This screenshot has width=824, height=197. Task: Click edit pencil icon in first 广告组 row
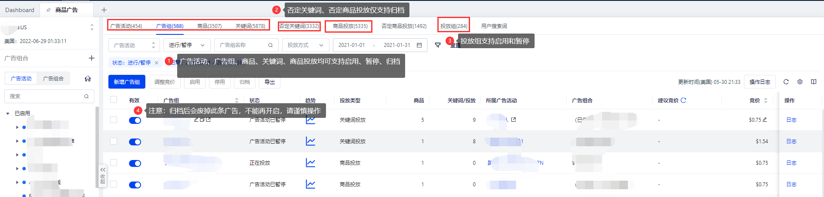click(196, 120)
